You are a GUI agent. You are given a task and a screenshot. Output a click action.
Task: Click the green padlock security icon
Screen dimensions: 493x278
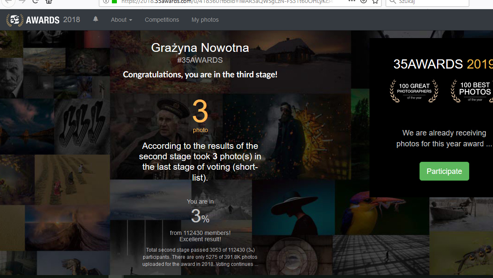pos(114,1)
